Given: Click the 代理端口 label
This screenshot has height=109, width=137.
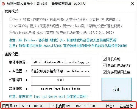Looking at the screenshot, I should coord(15,80).
